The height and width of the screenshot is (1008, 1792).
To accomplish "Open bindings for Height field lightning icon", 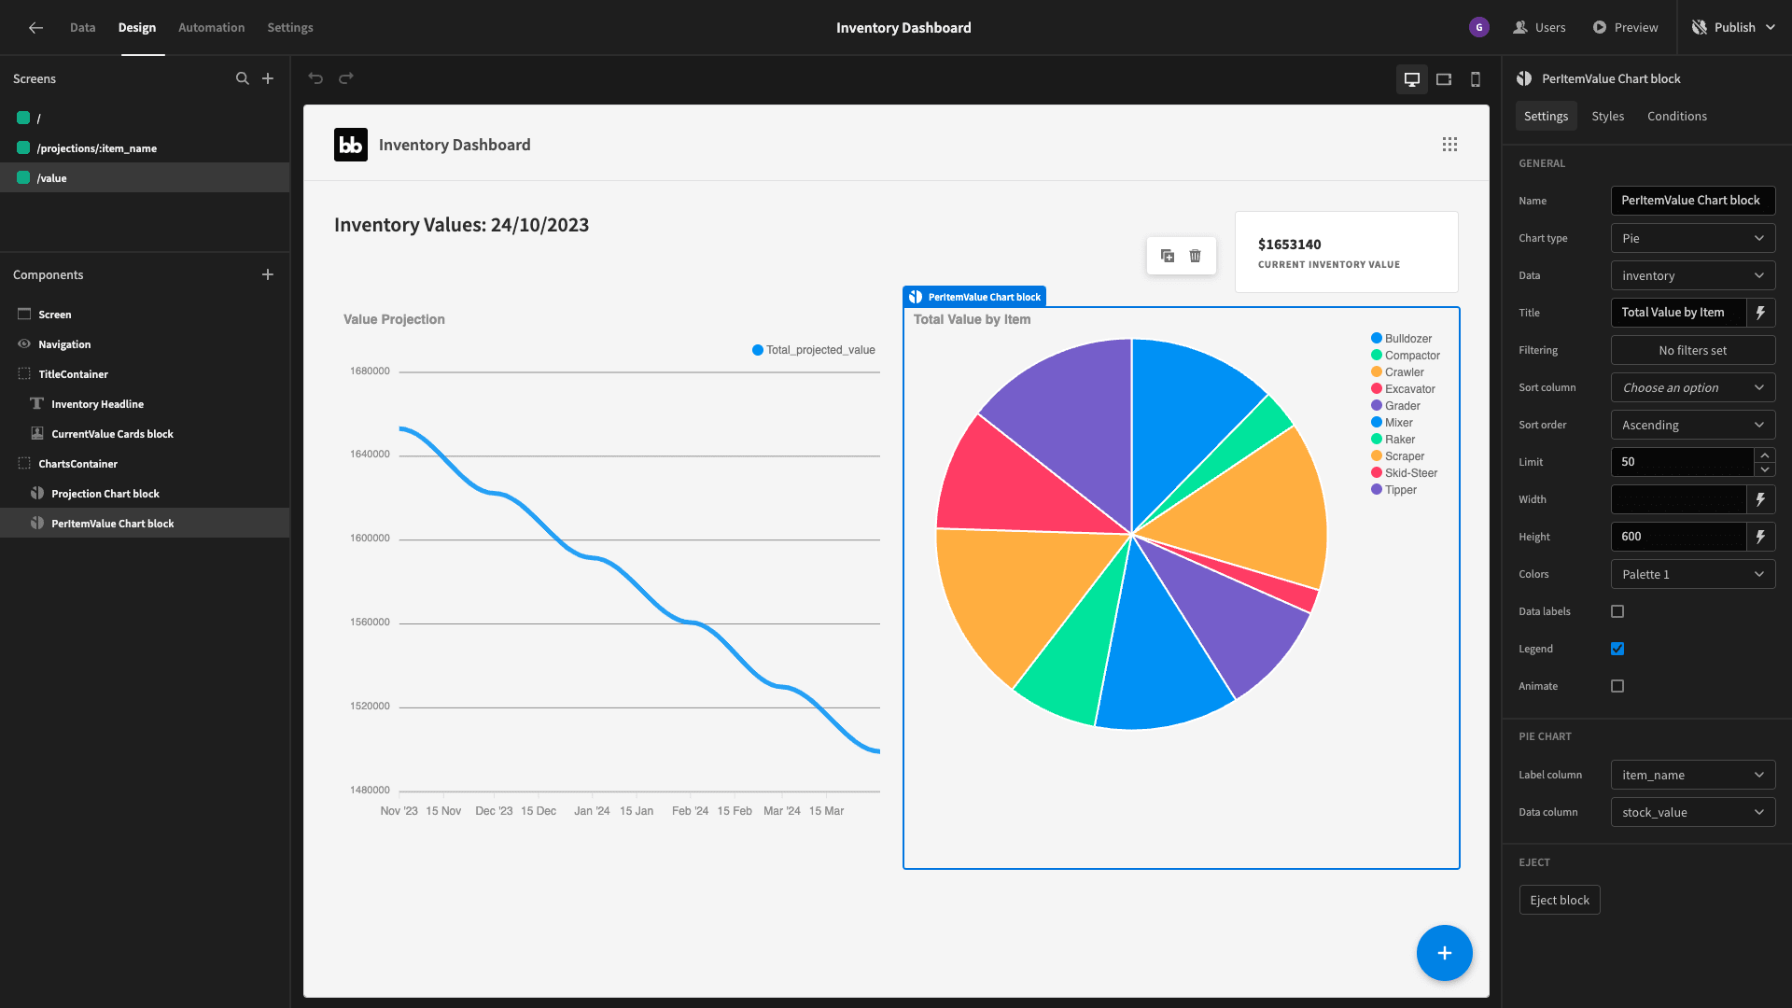I will (1760, 537).
